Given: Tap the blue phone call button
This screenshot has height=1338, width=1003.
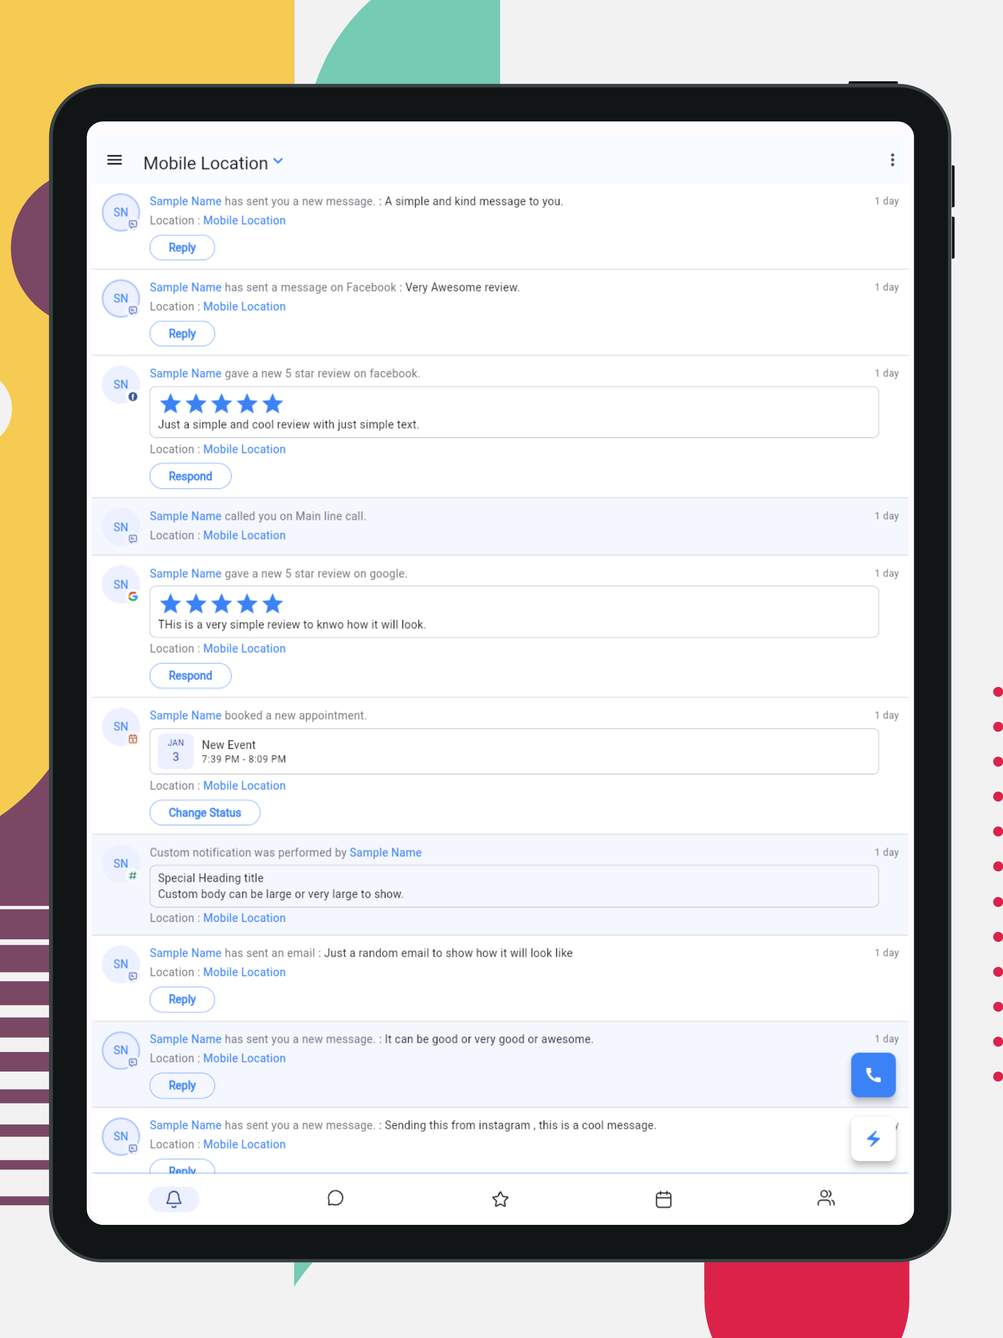Looking at the screenshot, I should pos(873,1075).
